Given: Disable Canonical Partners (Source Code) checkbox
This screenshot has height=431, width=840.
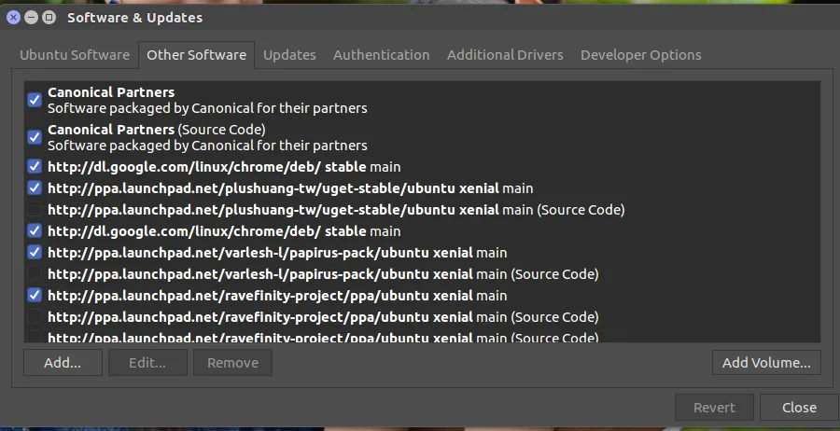Looking at the screenshot, I should point(35,137).
